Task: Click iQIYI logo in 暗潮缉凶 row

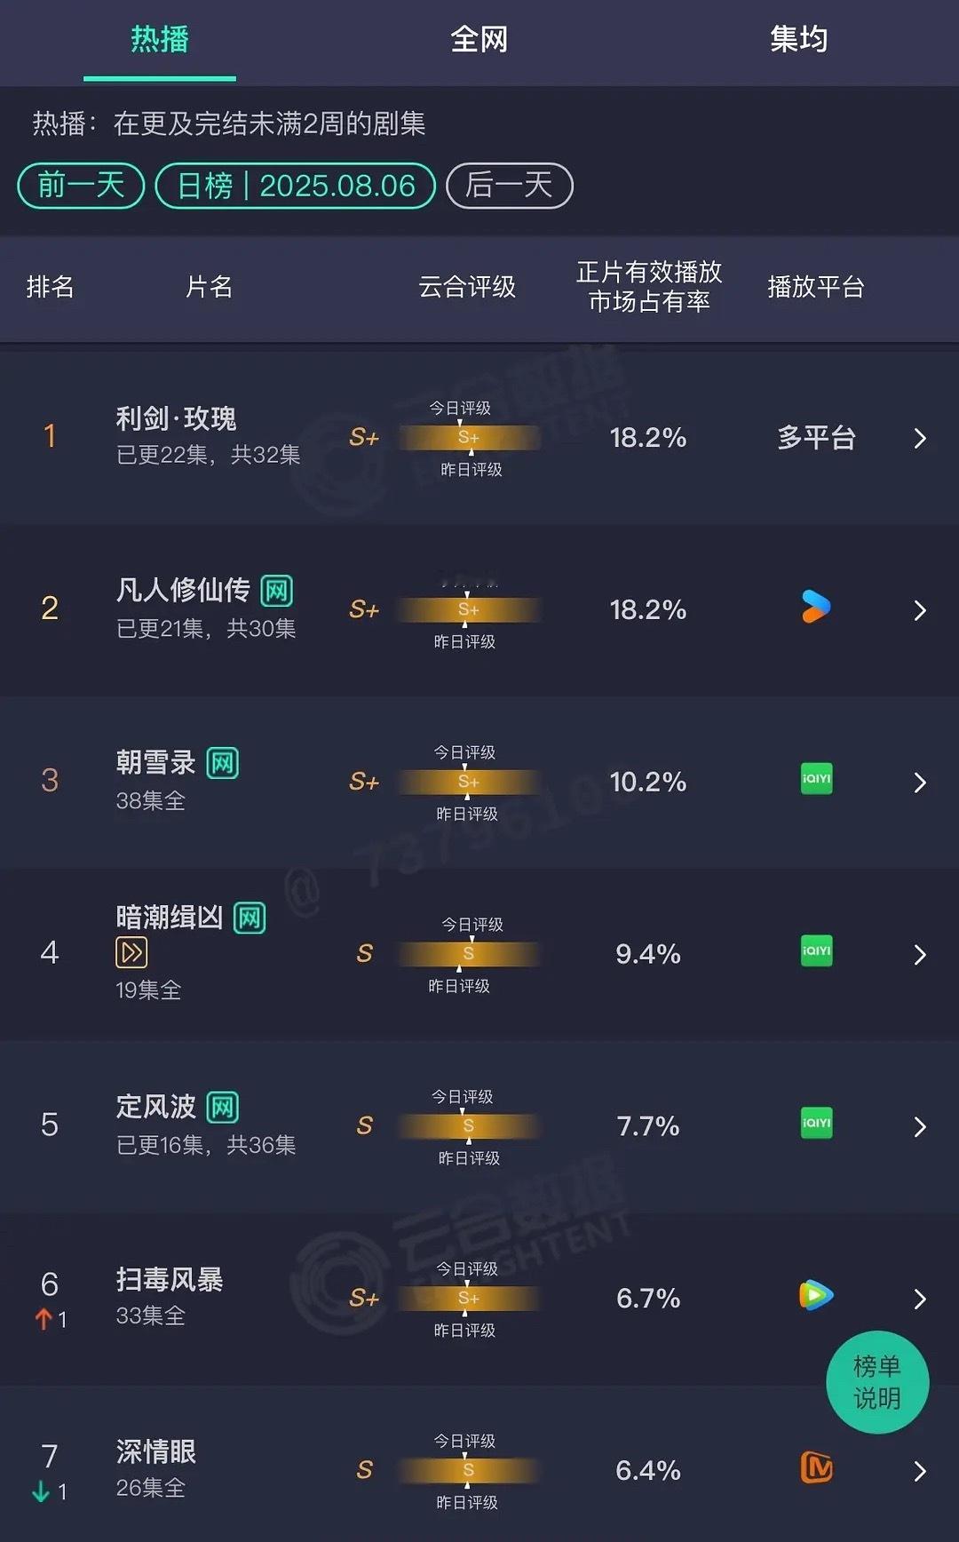Action: (x=816, y=951)
